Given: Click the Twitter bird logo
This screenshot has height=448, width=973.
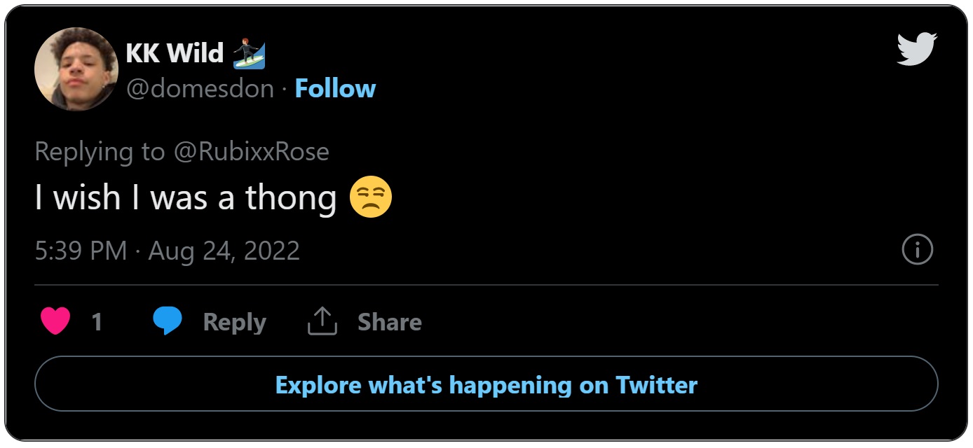Looking at the screenshot, I should [x=917, y=49].
